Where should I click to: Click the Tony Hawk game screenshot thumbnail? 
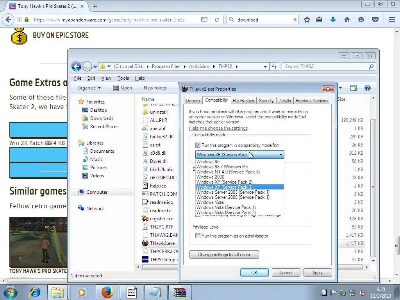(38, 242)
